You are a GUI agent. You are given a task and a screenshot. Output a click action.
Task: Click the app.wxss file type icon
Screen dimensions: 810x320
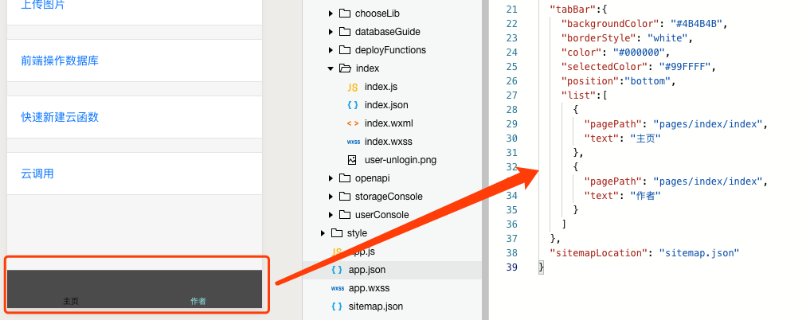point(338,288)
